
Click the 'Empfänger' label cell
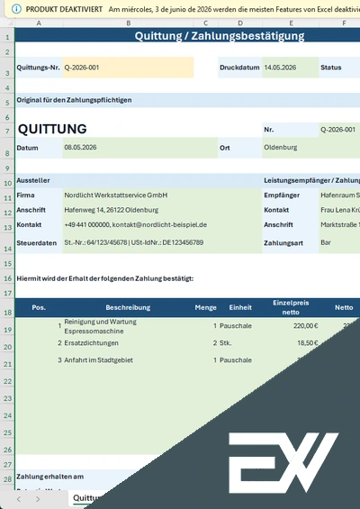[291, 195]
